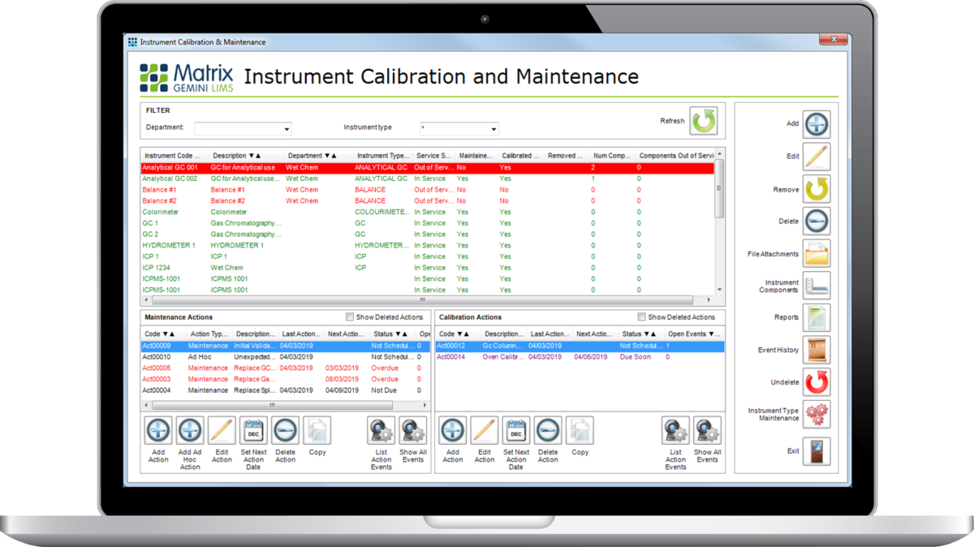Sort maintenance actions by Status column
The image size is (974, 547).
coord(393,334)
